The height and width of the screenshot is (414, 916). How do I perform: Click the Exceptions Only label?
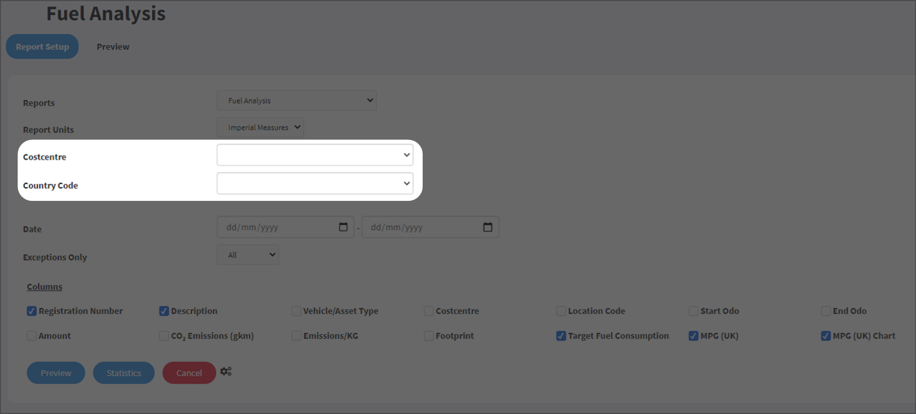(x=55, y=257)
